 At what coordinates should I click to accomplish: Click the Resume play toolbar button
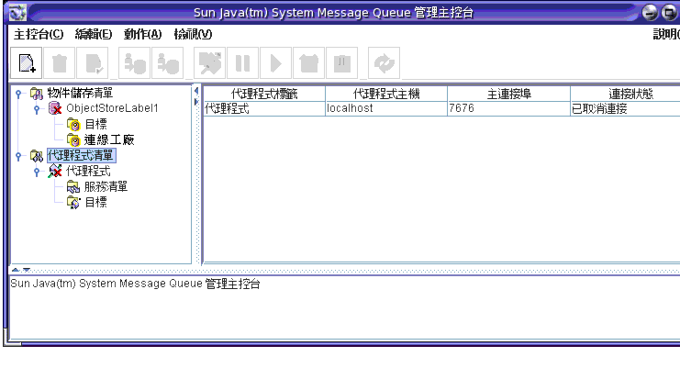tap(275, 63)
